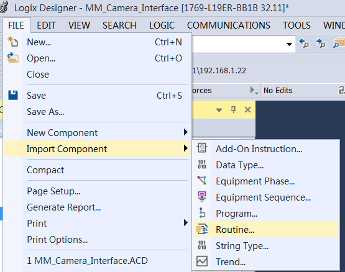Image resolution: width=345 pixels, height=272 pixels.
Task: Click the Routine icon
Action: [202, 229]
